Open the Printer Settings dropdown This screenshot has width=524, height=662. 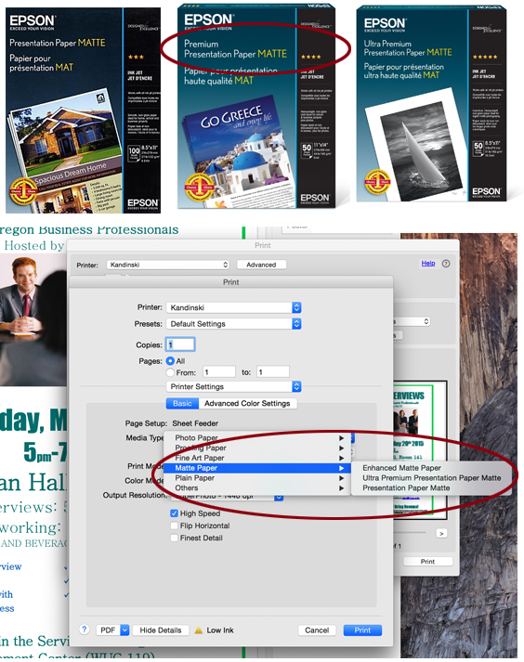tap(233, 386)
